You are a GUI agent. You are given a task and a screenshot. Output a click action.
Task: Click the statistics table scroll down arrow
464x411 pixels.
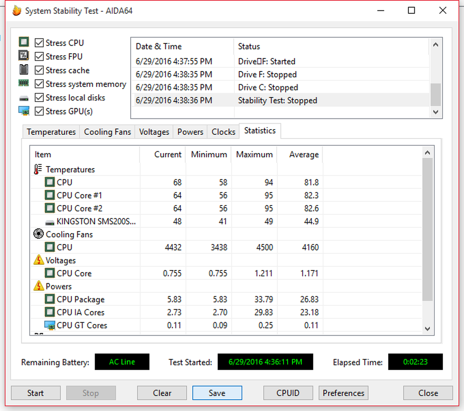click(x=427, y=329)
